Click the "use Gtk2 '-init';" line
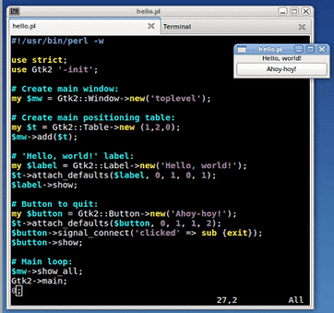The height and width of the screenshot is (313, 334). coord(54,69)
